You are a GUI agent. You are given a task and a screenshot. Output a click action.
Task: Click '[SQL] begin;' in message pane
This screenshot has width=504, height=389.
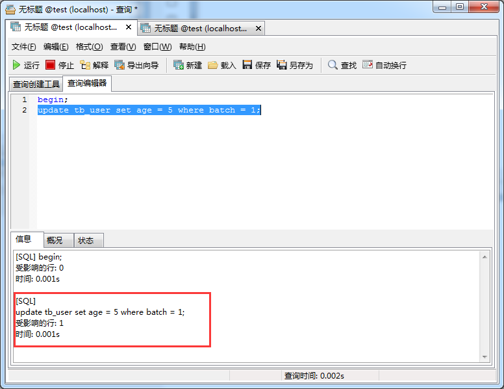point(38,257)
